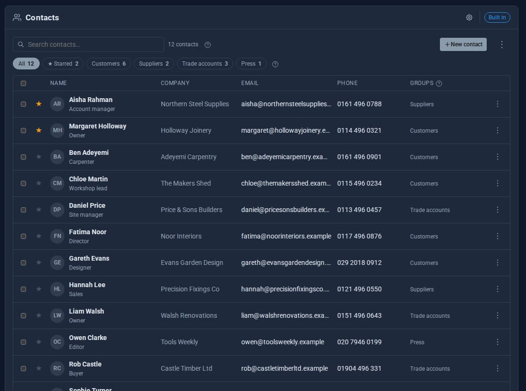Click email owen@toolsweekly.example

(x=282, y=342)
